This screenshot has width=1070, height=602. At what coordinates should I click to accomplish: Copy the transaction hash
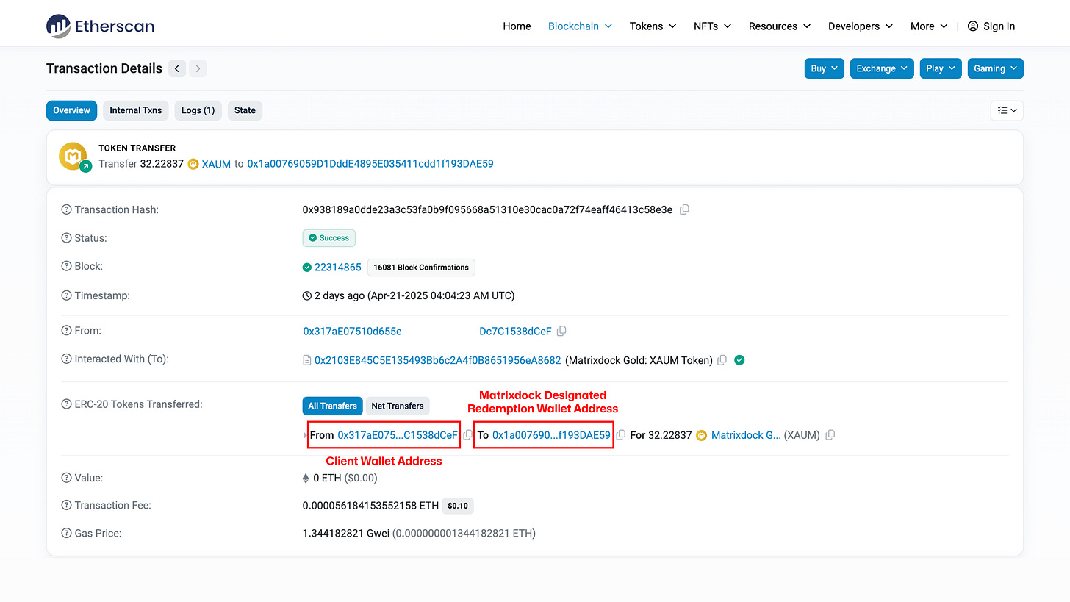click(684, 209)
